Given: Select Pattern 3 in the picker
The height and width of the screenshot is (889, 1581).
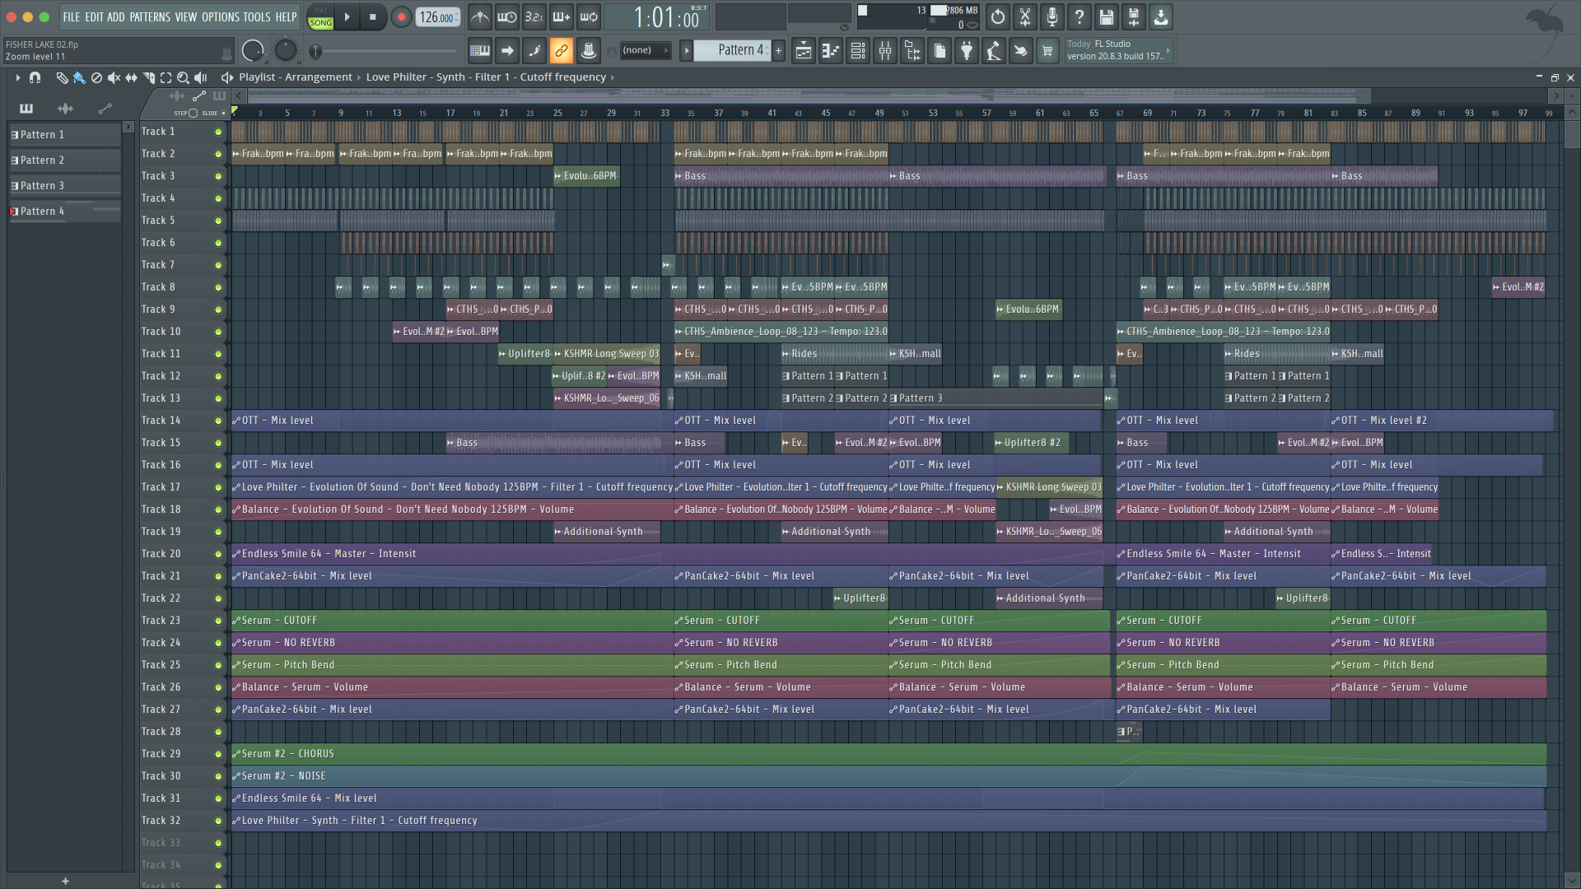Looking at the screenshot, I should 65,186.
